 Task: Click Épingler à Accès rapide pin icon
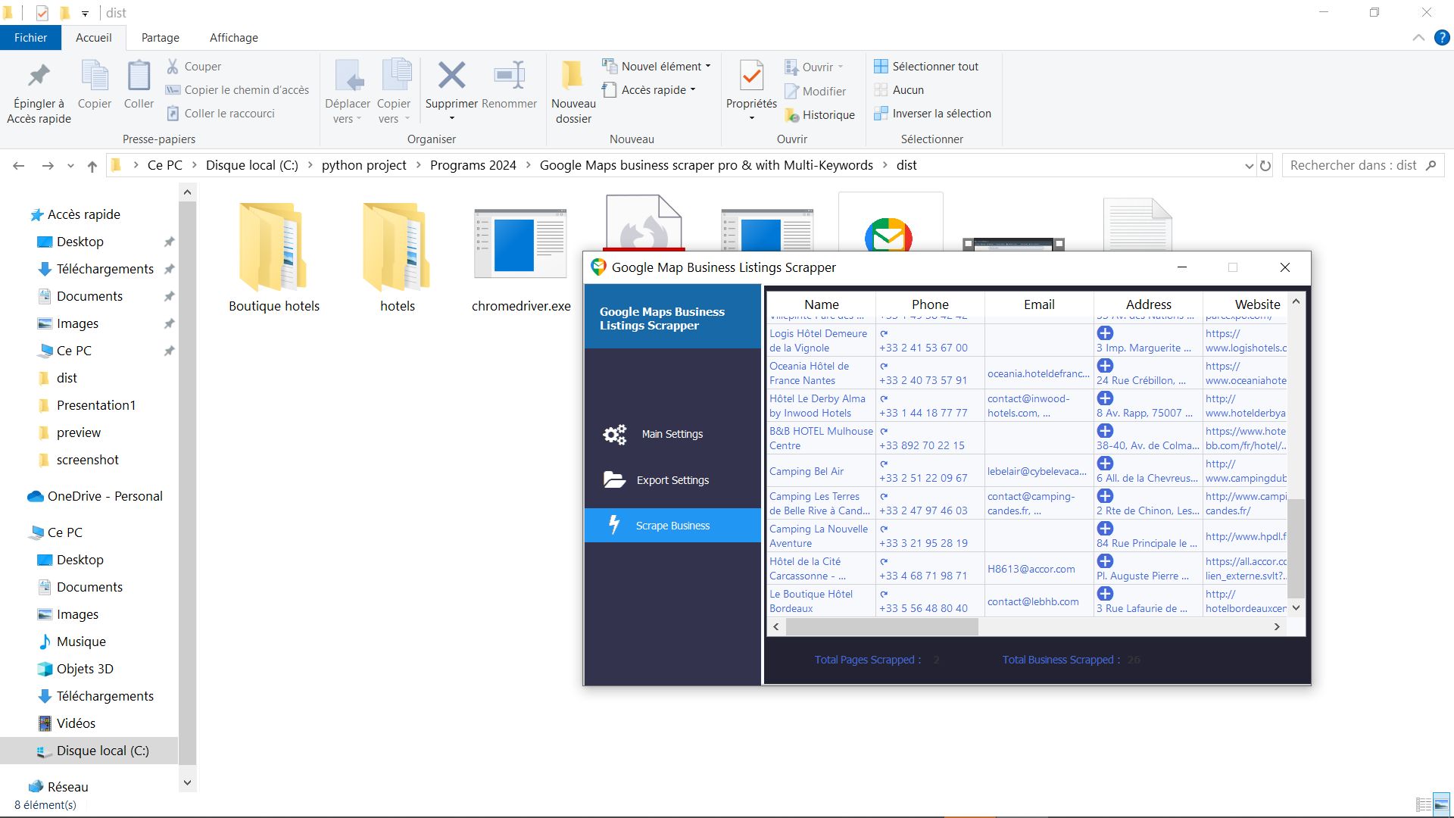(x=39, y=76)
